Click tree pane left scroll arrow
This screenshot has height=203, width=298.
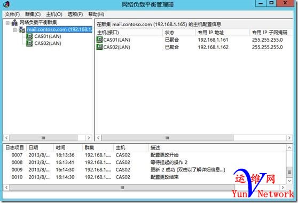(6, 138)
